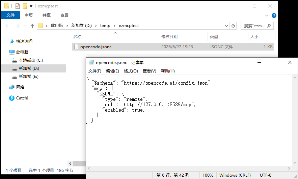Select 新加卷 (E:) in the navigation pane

tap(28, 76)
